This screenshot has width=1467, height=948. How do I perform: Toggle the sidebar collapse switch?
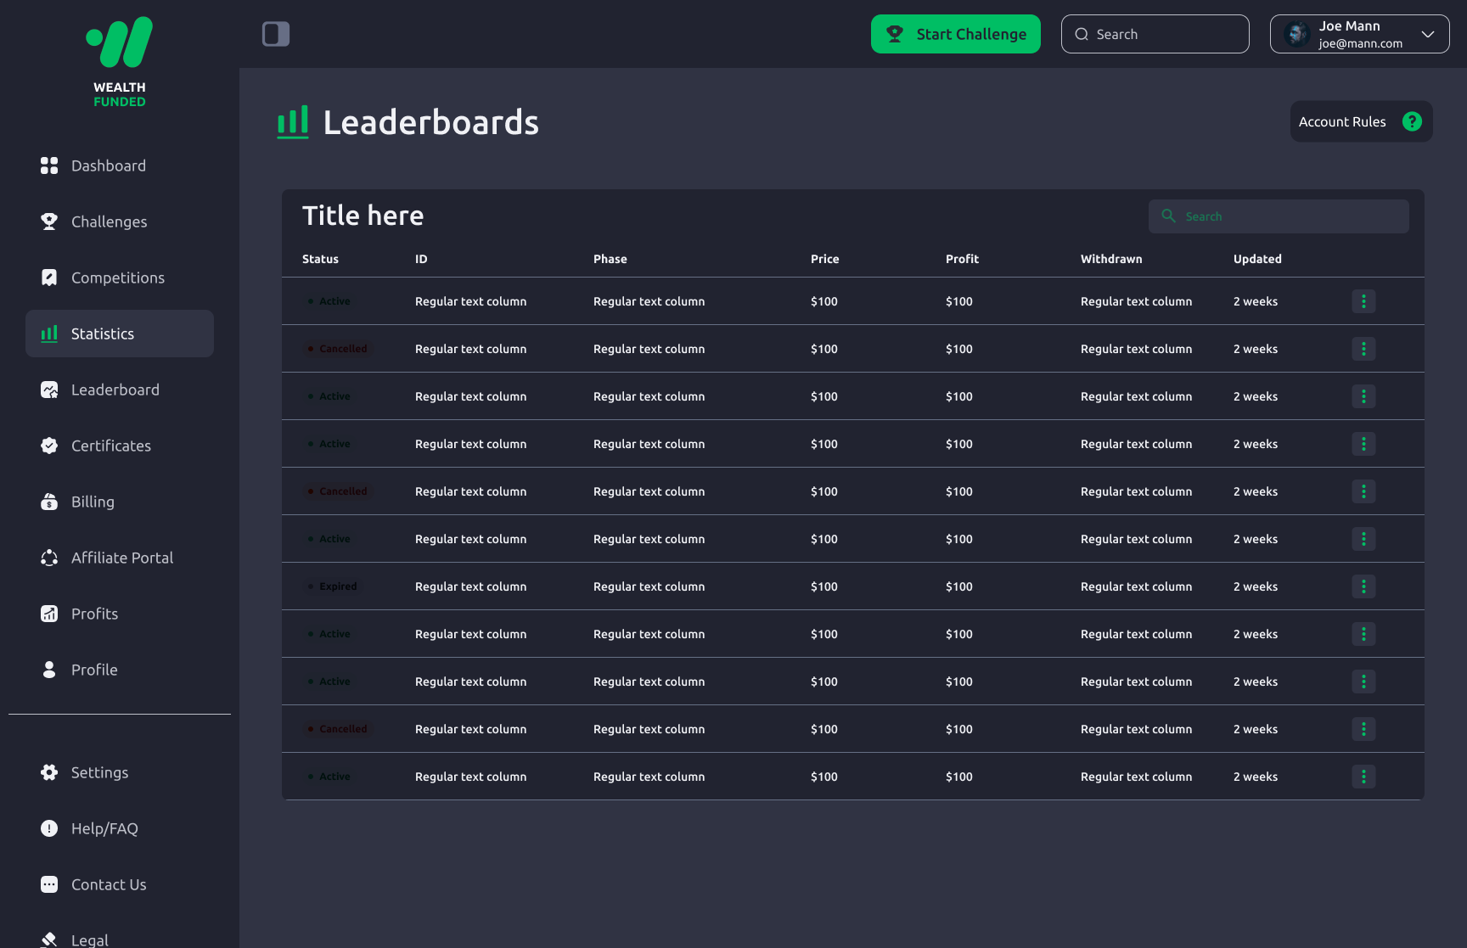(x=275, y=34)
